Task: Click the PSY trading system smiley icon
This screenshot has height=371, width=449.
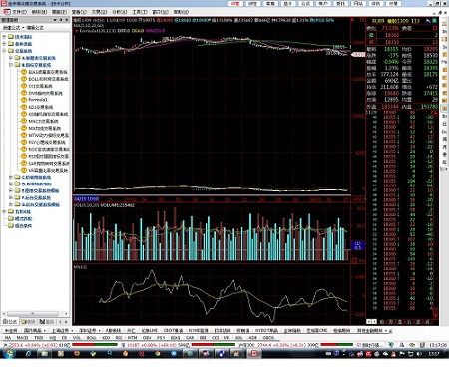Action: click(24, 142)
